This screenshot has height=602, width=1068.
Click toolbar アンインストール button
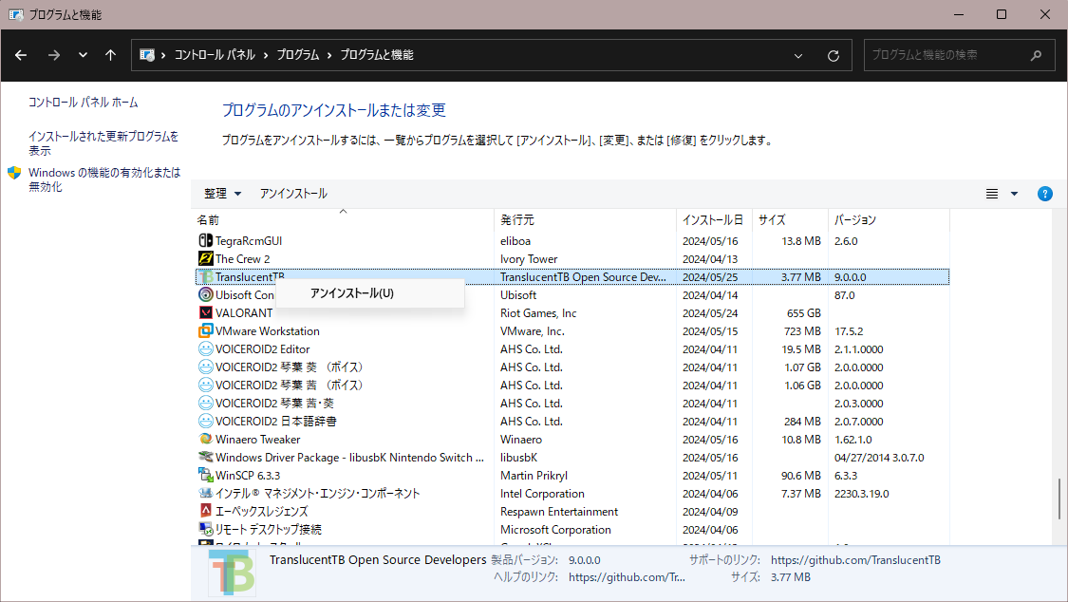[293, 194]
